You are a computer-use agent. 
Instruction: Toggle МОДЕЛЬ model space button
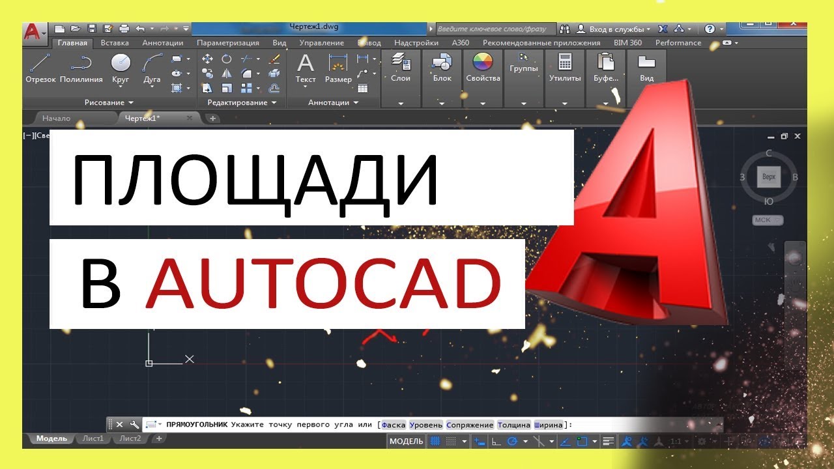pyautogui.click(x=406, y=441)
